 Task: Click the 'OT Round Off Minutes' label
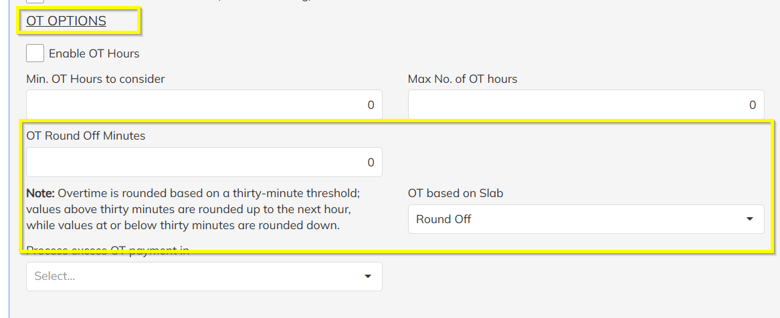[x=86, y=136]
